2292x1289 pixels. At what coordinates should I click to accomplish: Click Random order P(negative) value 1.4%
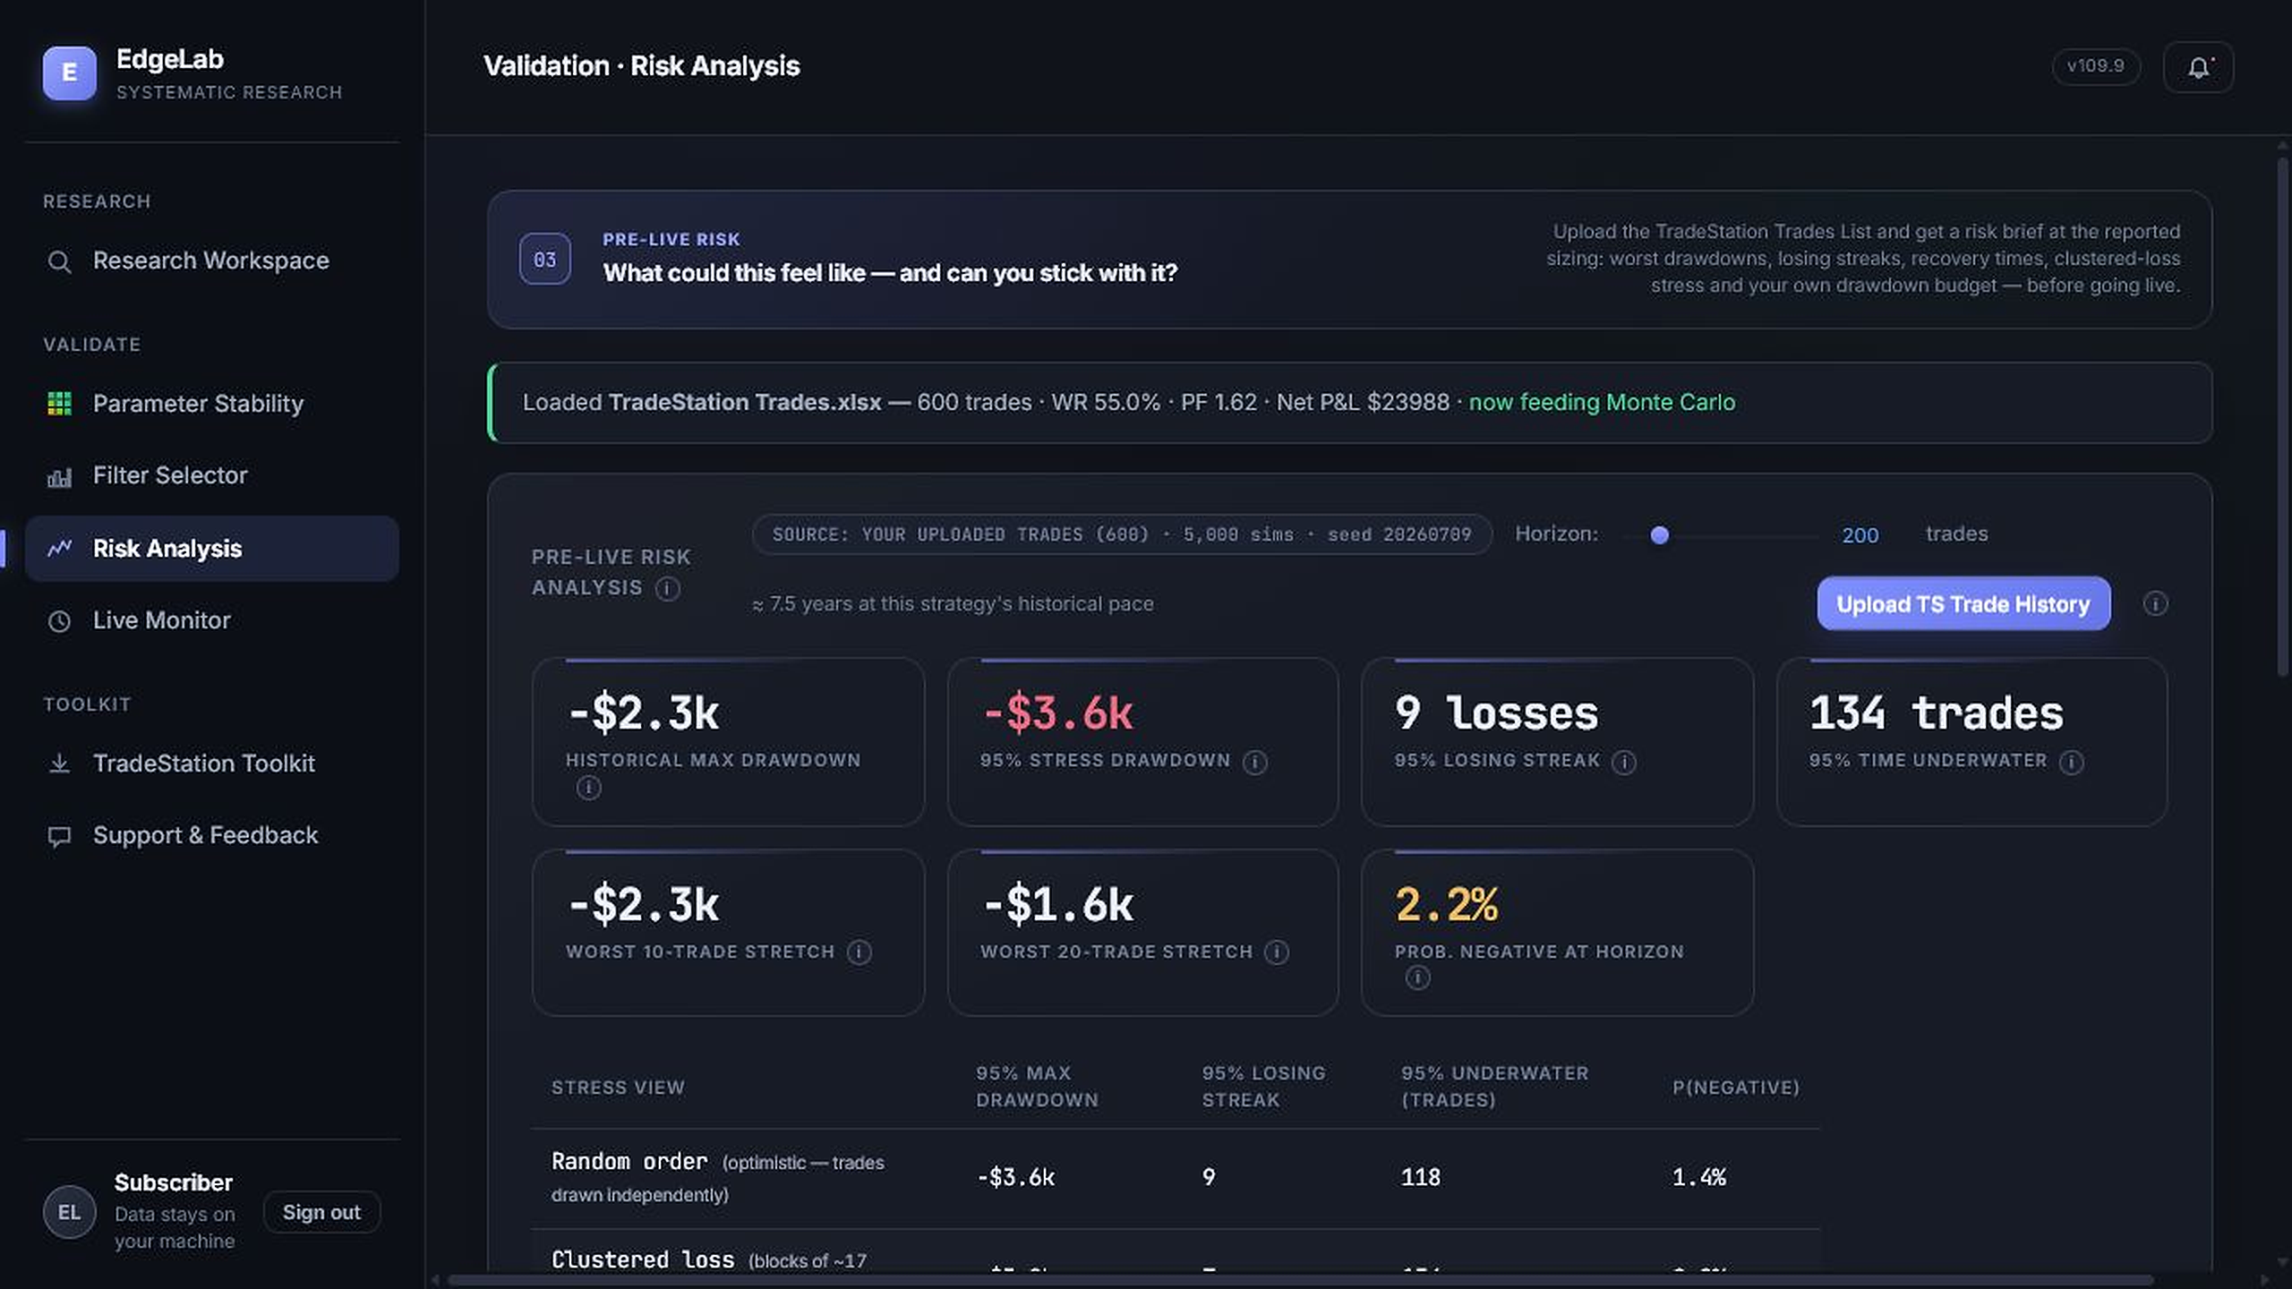1698,1177
